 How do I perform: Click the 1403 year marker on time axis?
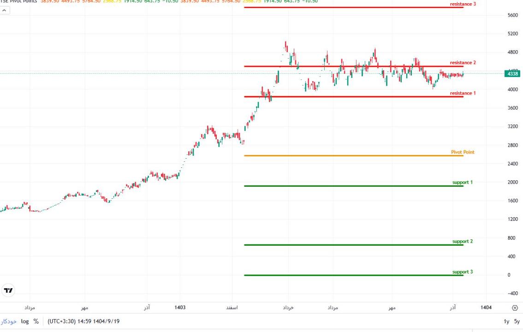180,308
